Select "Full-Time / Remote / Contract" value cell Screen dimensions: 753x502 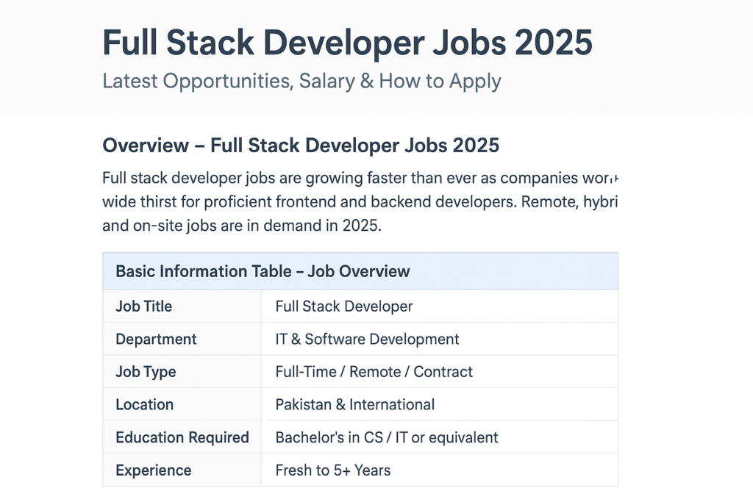point(374,372)
